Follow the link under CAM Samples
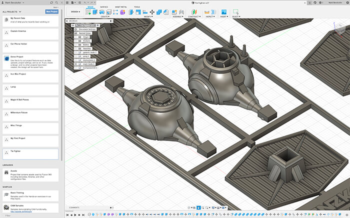Image resolution: width=350 pixels, height=218 pixels. click(21, 211)
